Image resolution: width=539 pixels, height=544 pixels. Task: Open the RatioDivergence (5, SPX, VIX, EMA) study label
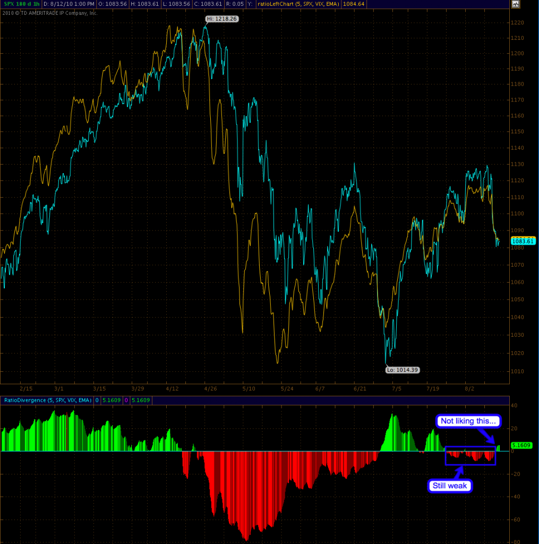pyautogui.click(x=48, y=401)
